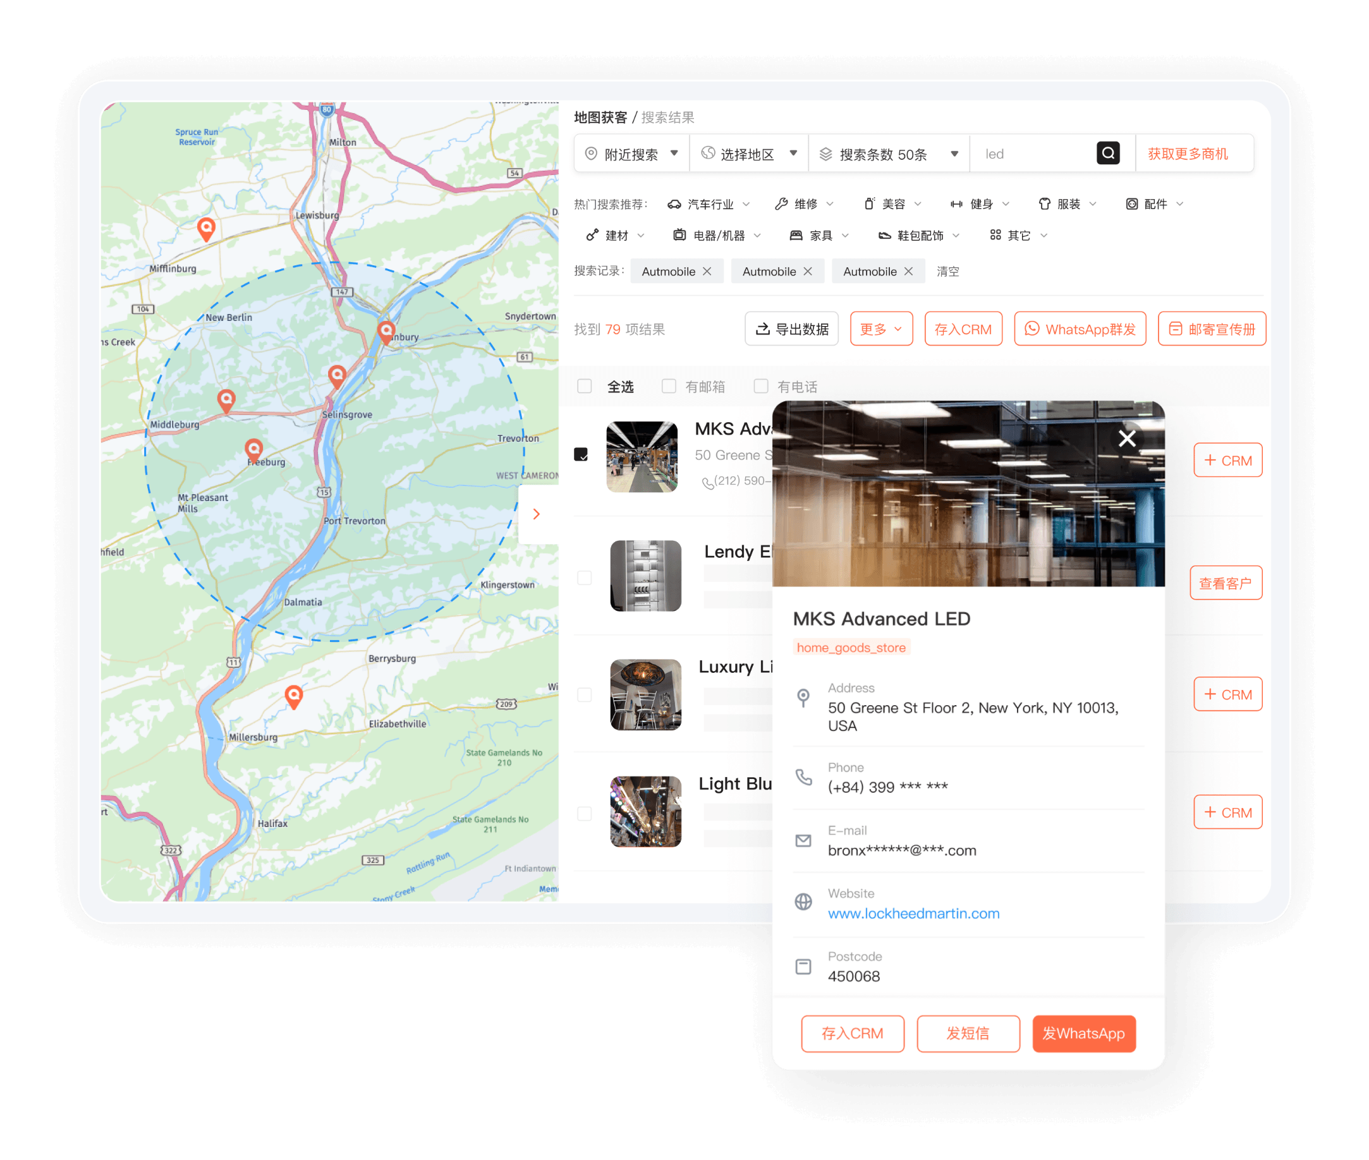Viewport: 1369px width, 1160px height.
Task: Click the phone icon in detail card
Action: [804, 777]
